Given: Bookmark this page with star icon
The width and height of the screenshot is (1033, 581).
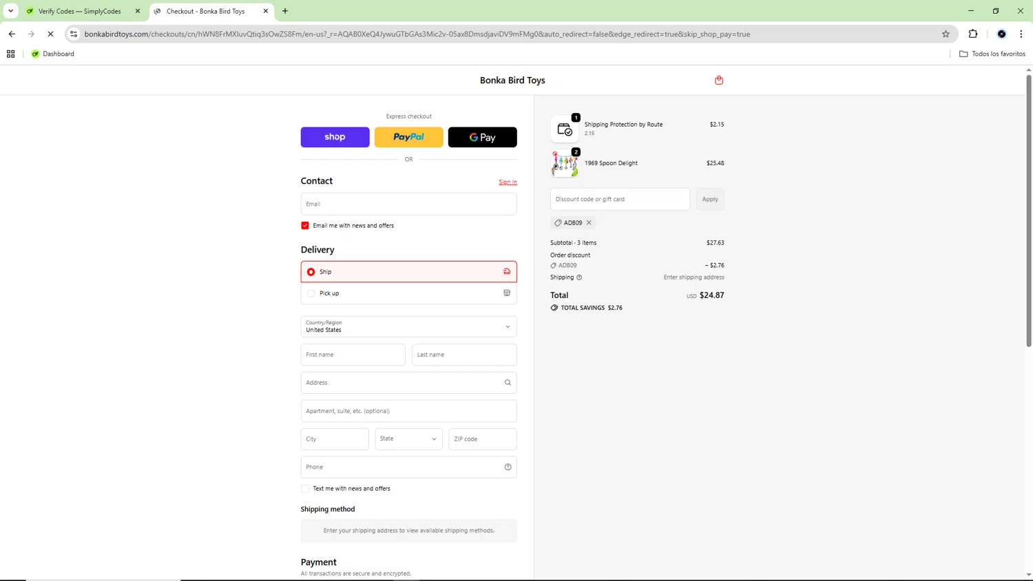Looking at the screenshot, I should [946, 34].
